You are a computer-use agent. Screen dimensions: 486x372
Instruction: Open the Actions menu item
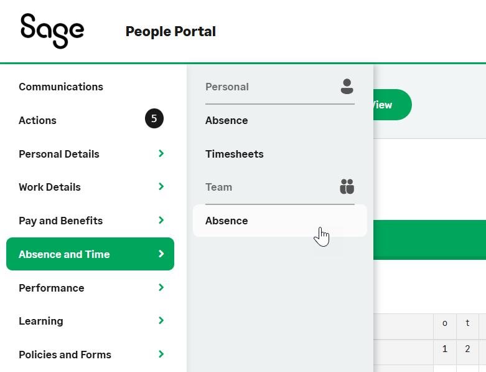point(37,120)
